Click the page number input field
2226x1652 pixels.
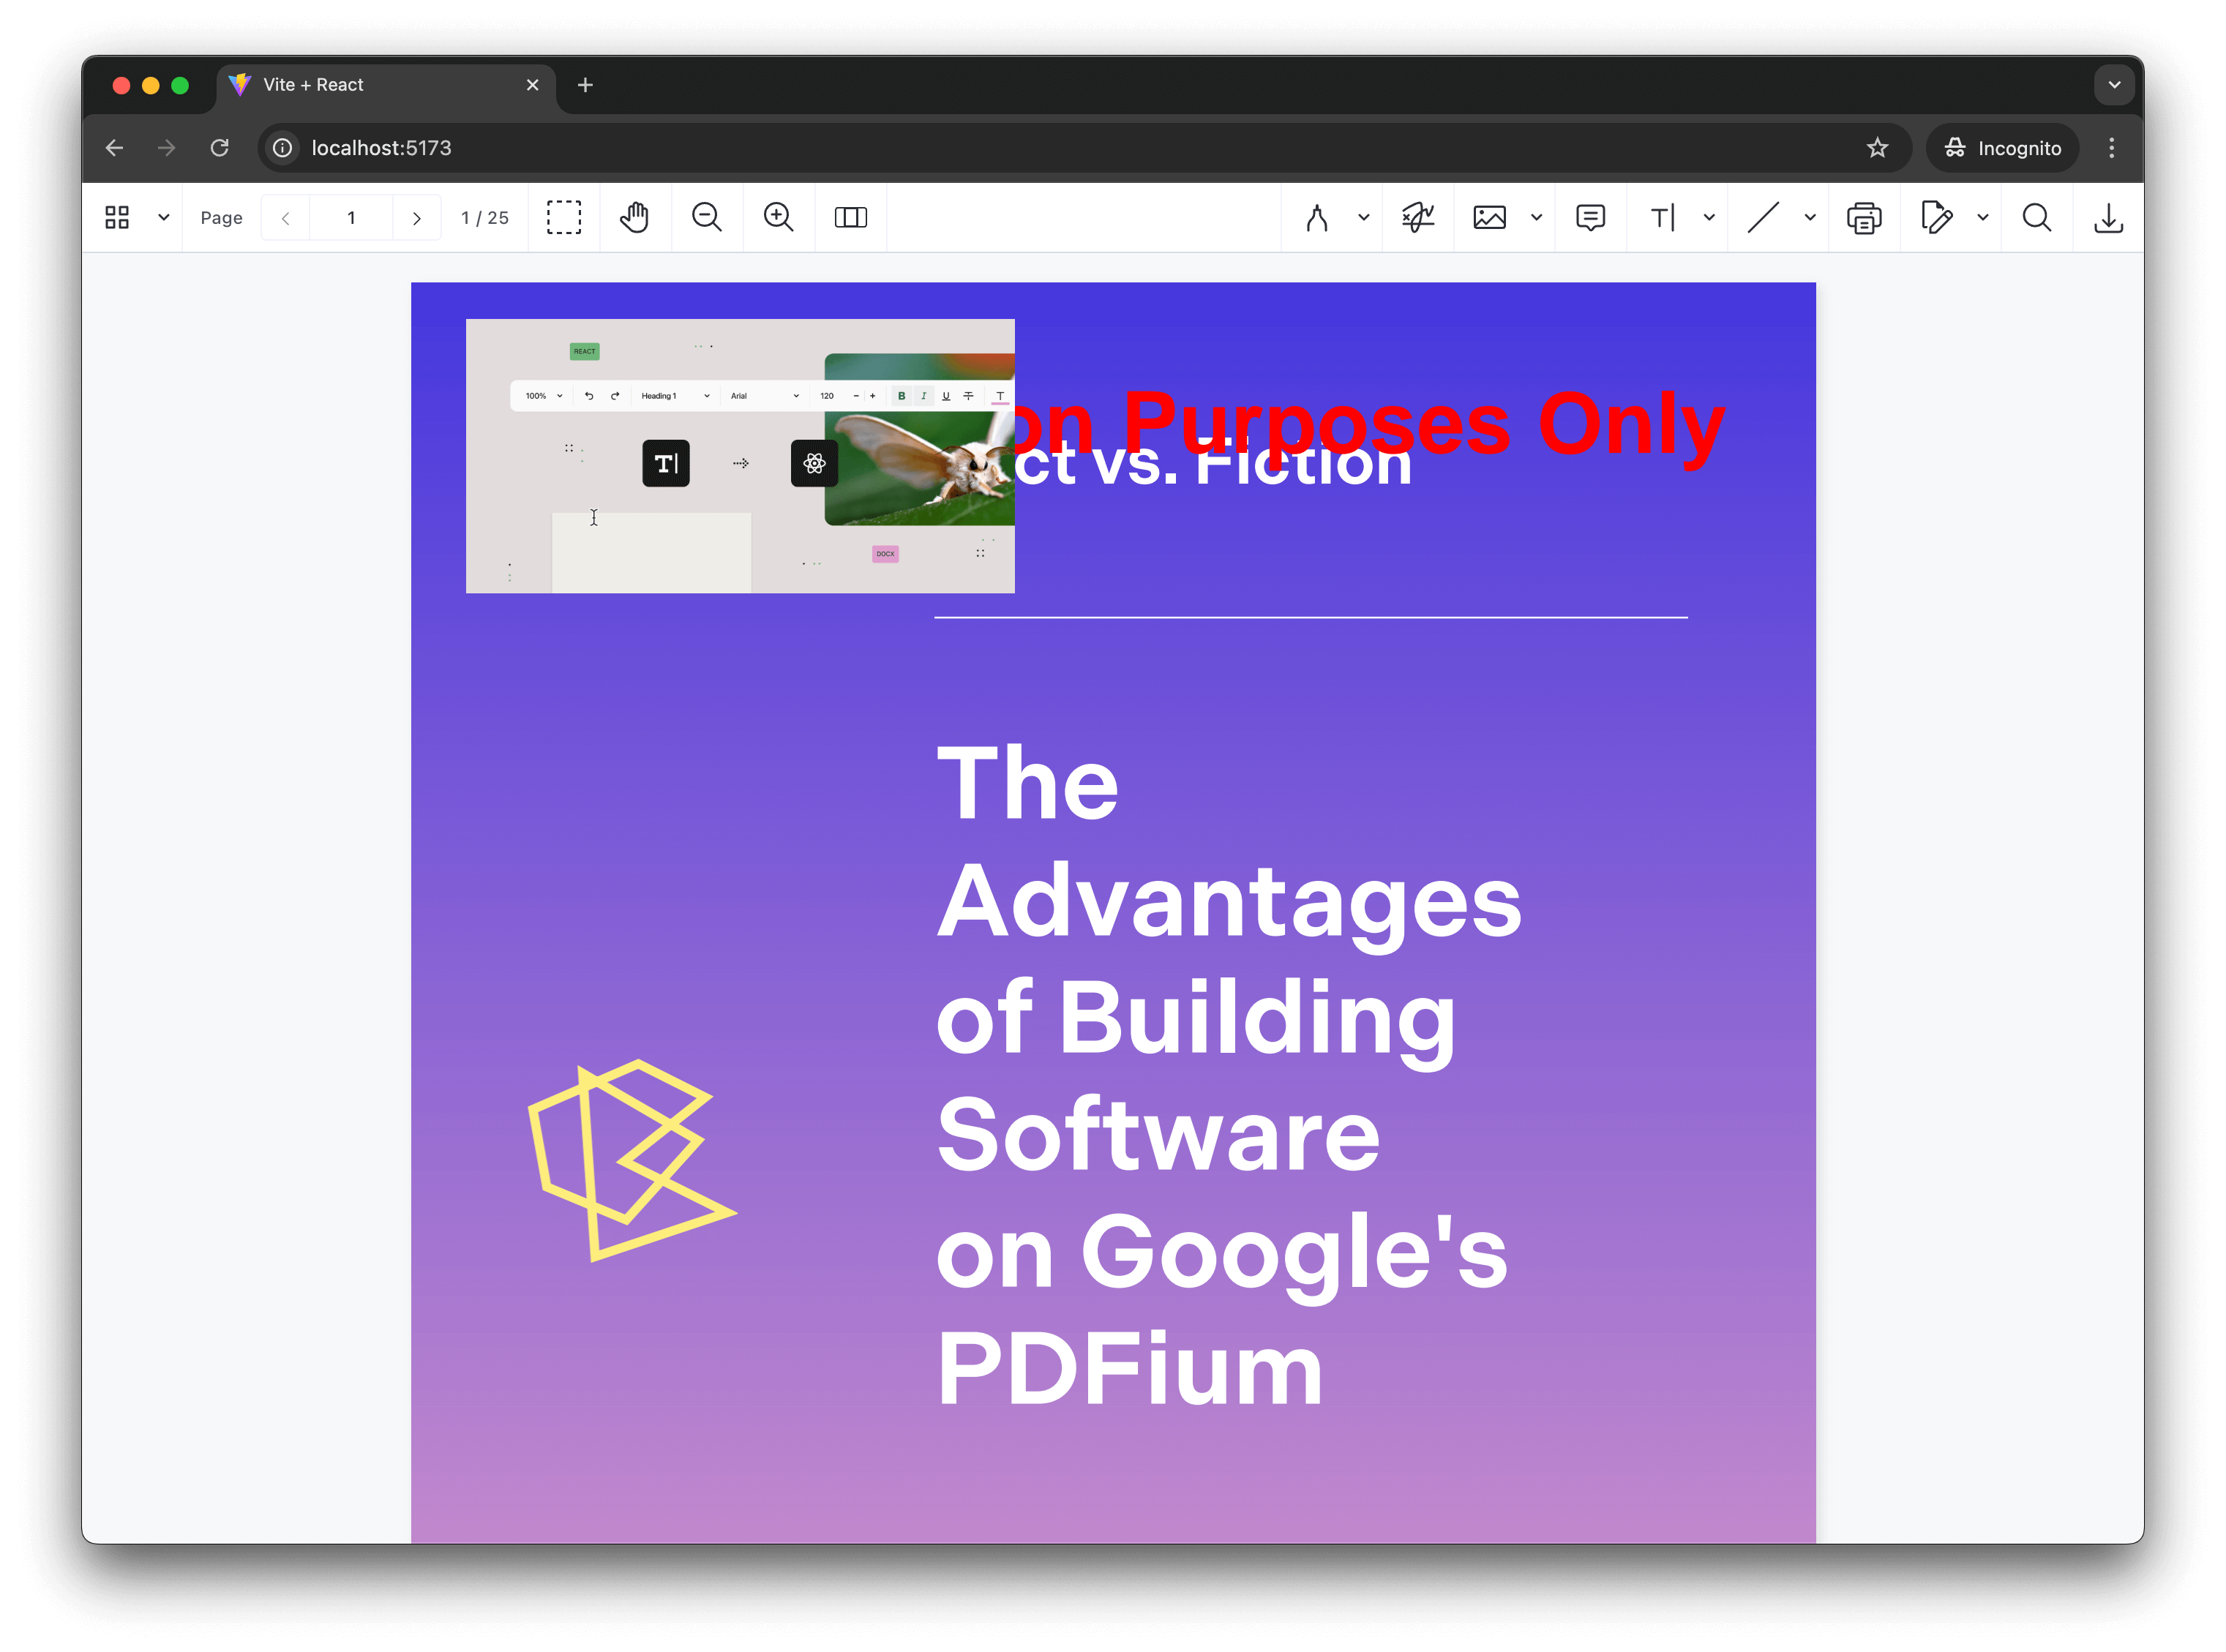point(351,217)
